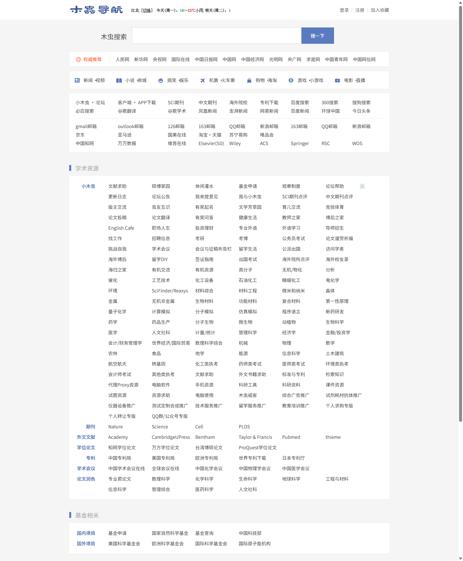Collapse the 小木虫 section with the chevron
463x561 pixels.
(362, 186)
